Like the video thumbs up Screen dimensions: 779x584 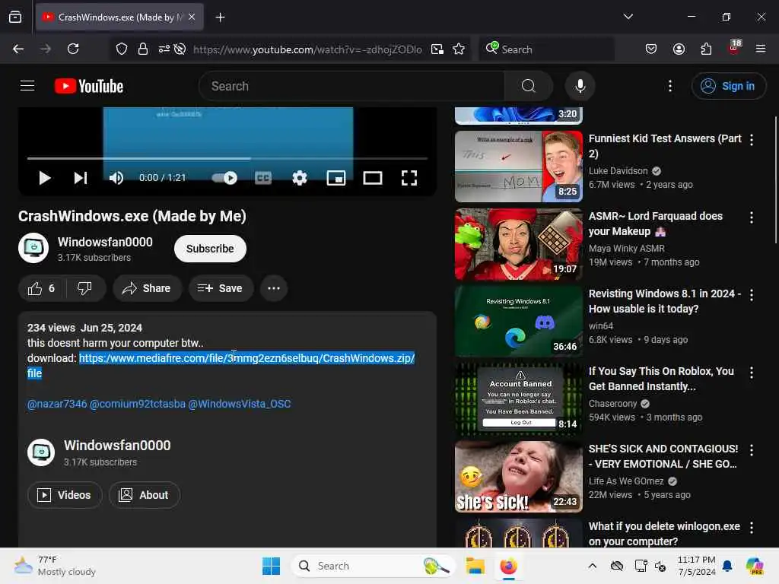click(41, 288)
